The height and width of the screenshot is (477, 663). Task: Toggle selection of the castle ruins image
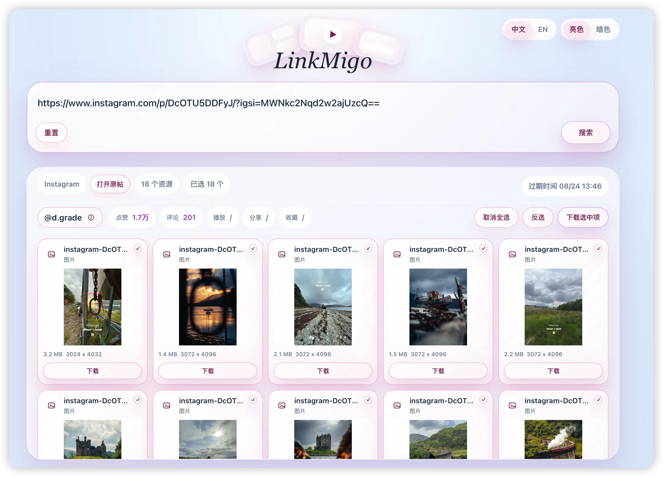coord(138,400)
